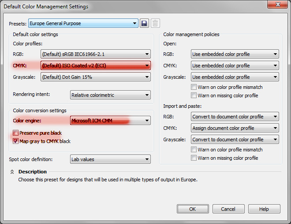The height and width of the screenshot is (224, 291).
Task: Open the Grayscale Dot Gain 15% dropdown
Action: click(x=96, y=77)
